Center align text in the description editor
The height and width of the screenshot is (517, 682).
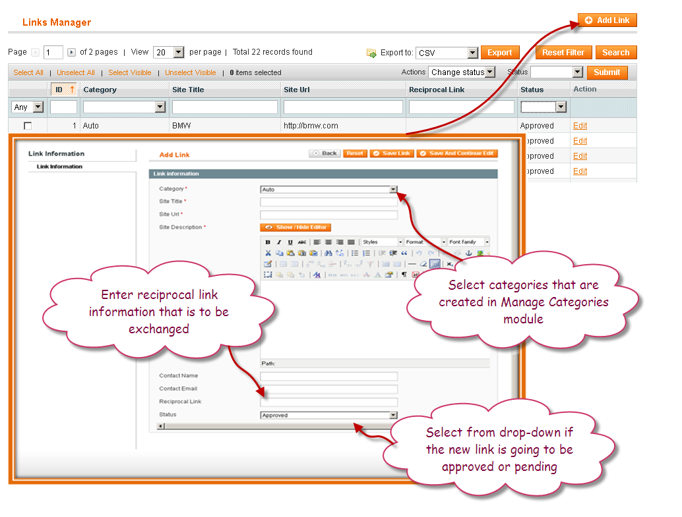pos(328,242)
